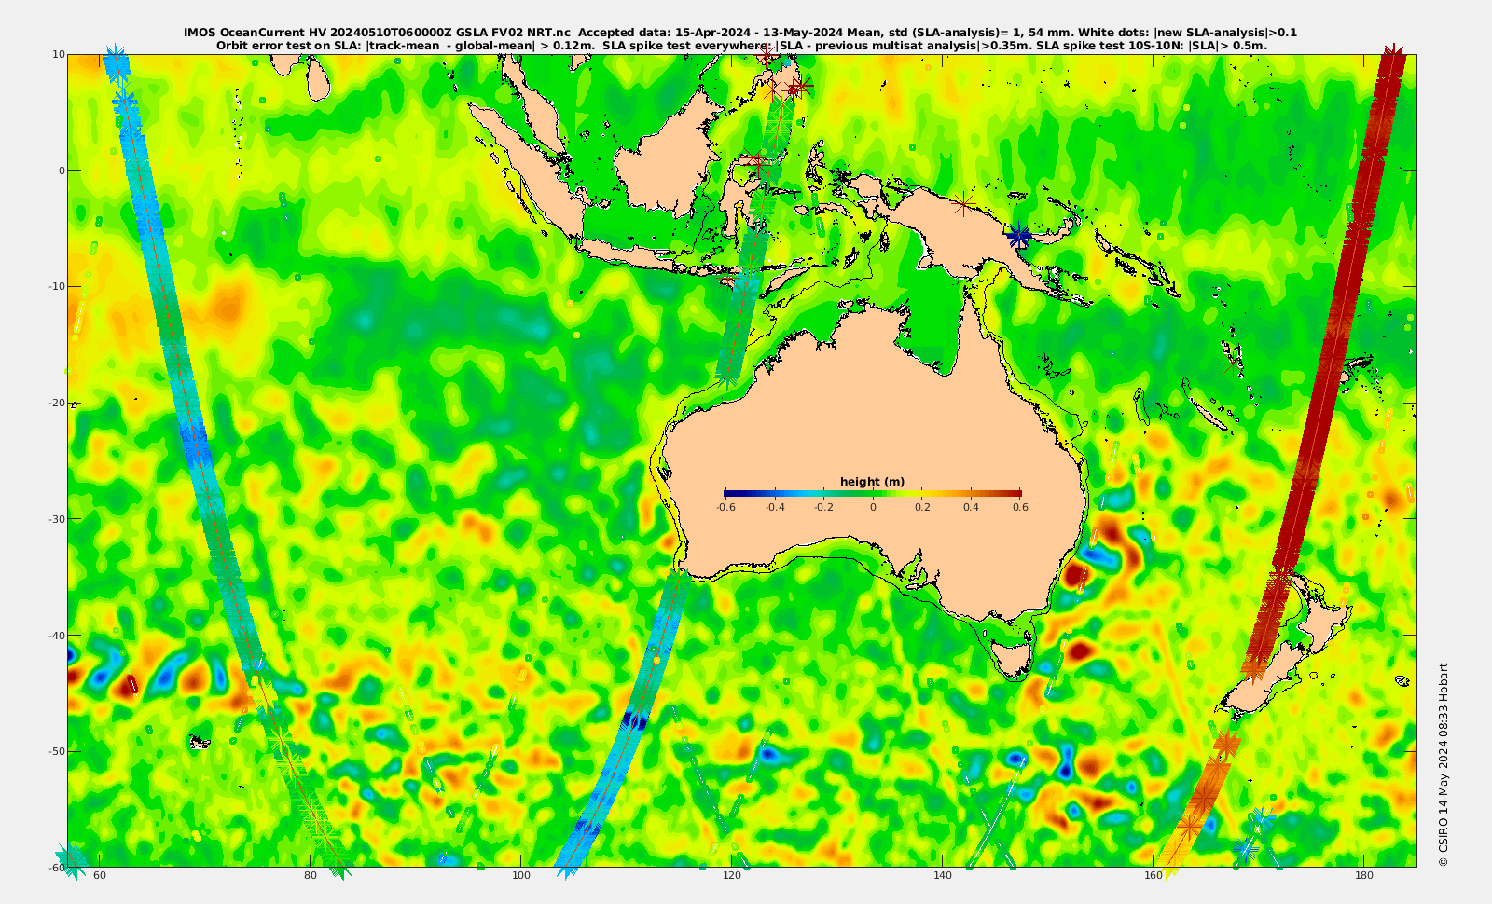Click the longitude axis label '180'

1364,876
